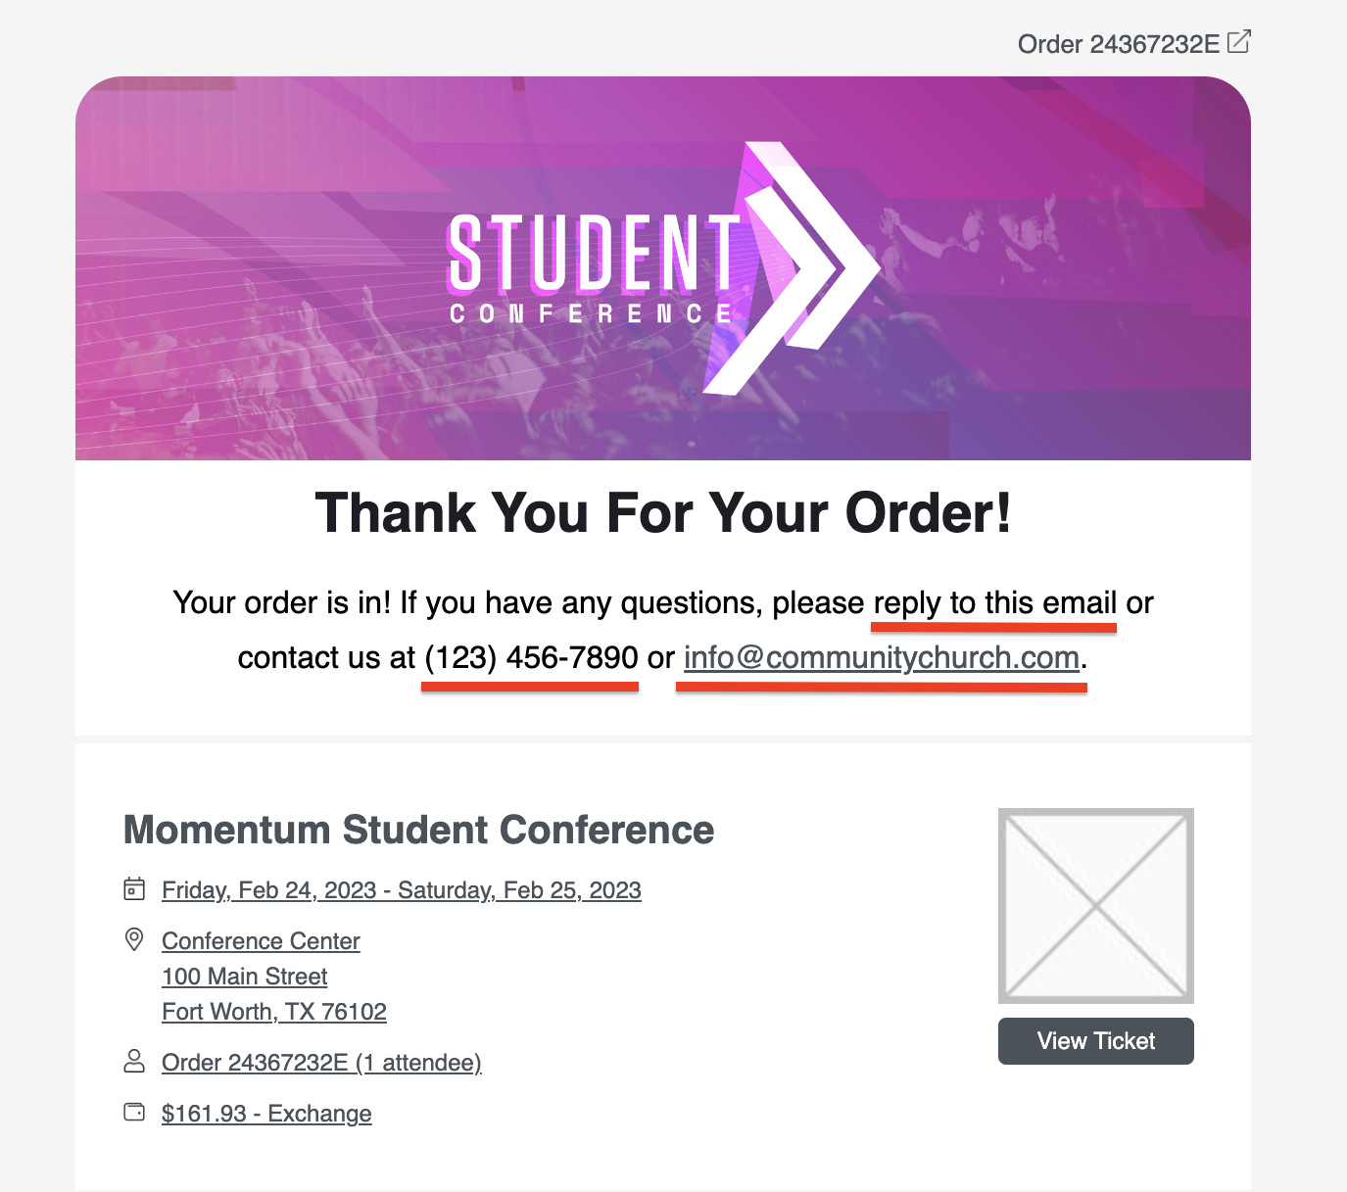Viewport: 1347px width, 1192px height.
Task: Open the Conference Center venue link
Action: (x=261, y=941)
